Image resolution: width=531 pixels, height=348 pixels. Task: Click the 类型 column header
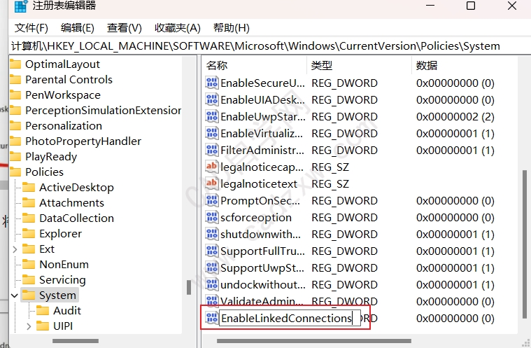322,65
